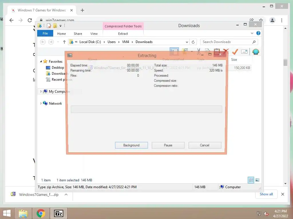Open the Home ribbon tab
Screen dimensions: 293x219
(x=62, y=34)
